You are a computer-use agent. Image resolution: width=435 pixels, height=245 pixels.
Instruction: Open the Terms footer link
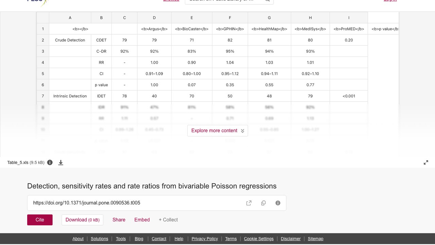tap(231, 239)
